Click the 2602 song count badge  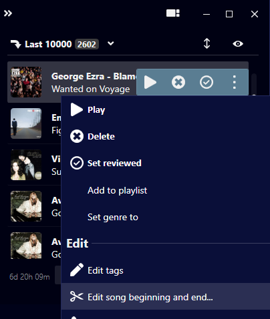click(87, 44)
